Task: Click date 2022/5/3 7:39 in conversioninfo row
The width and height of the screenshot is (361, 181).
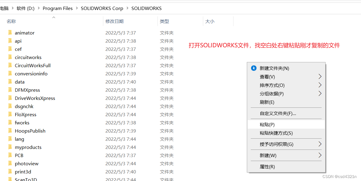Action: [121, 74]
